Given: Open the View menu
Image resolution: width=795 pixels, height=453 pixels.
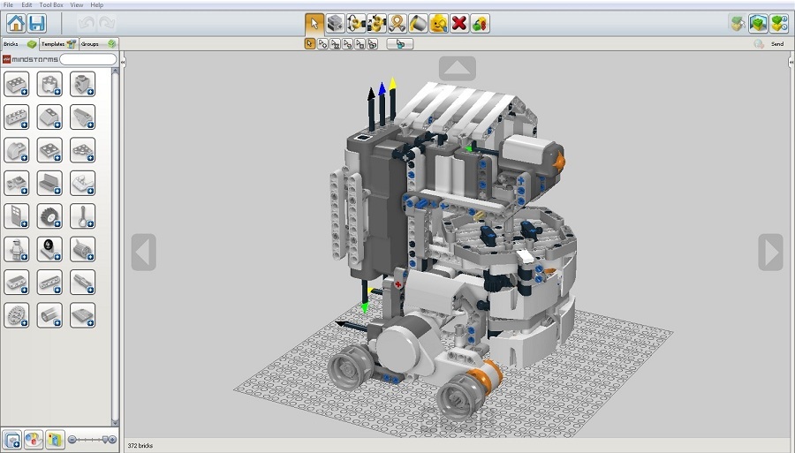Looking at the screenshot, I should [x=77, y=4].
